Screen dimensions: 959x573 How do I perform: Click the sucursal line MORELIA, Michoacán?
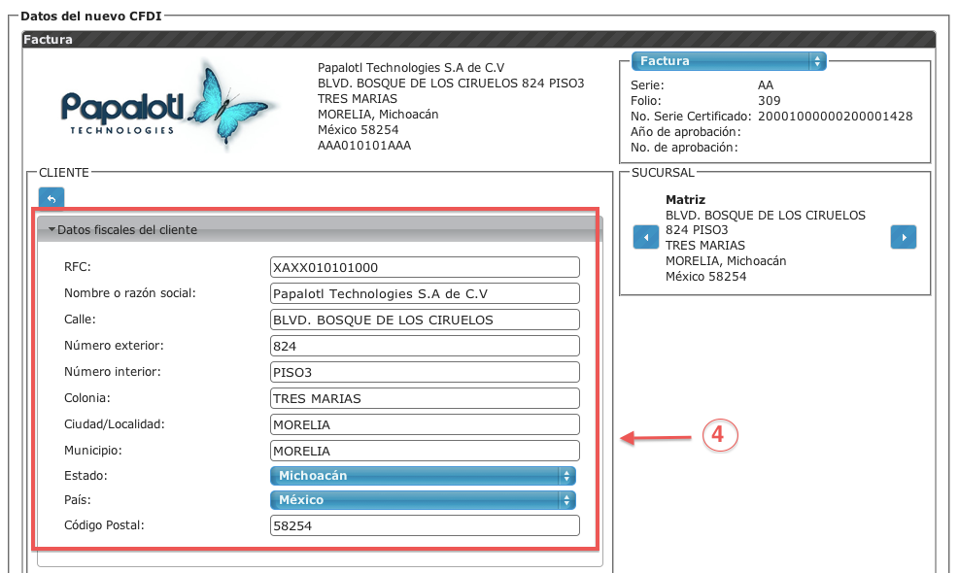click(x=726, y=261)
